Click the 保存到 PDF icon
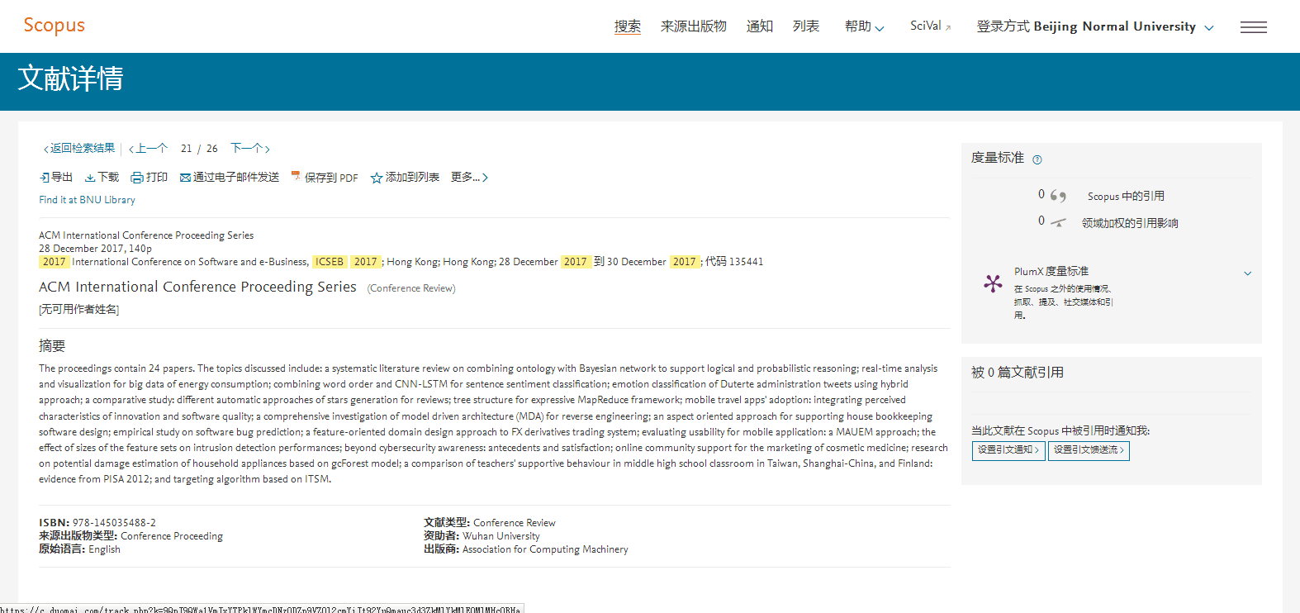This screenshot has width=1300, height=613. coord(296,177)
